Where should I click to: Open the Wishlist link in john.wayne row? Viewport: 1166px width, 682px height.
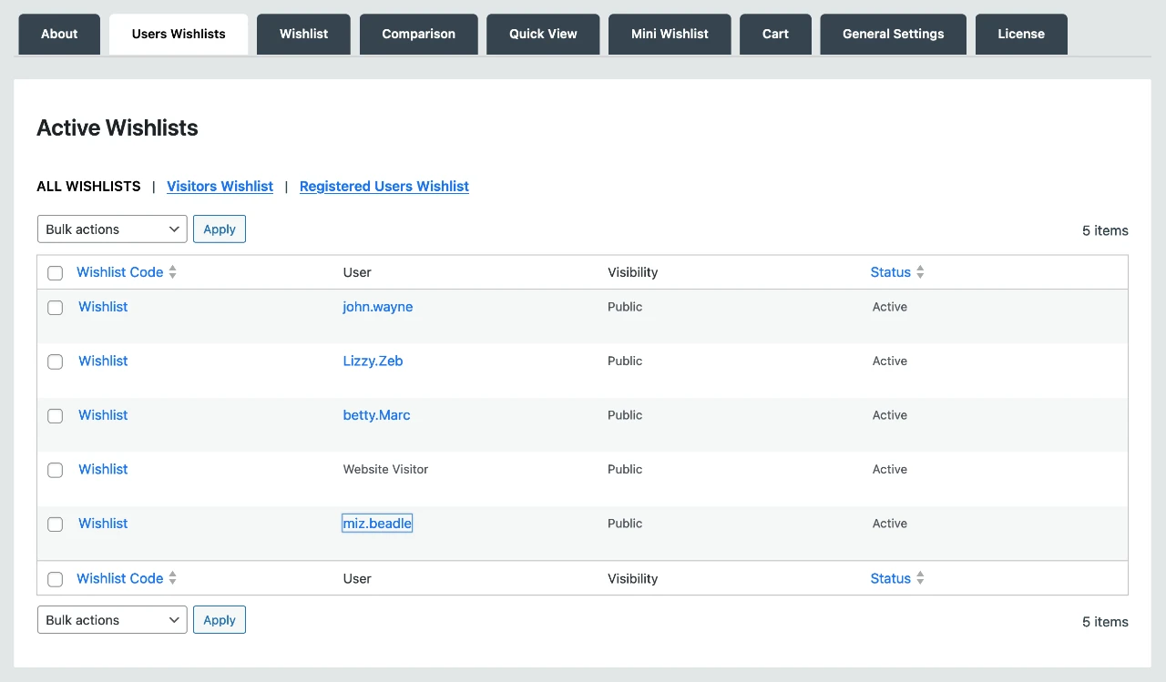tap(103, 307)
